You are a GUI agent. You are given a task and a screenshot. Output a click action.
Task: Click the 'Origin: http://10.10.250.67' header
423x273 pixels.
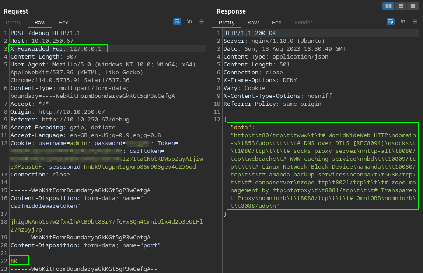(57, 111)
